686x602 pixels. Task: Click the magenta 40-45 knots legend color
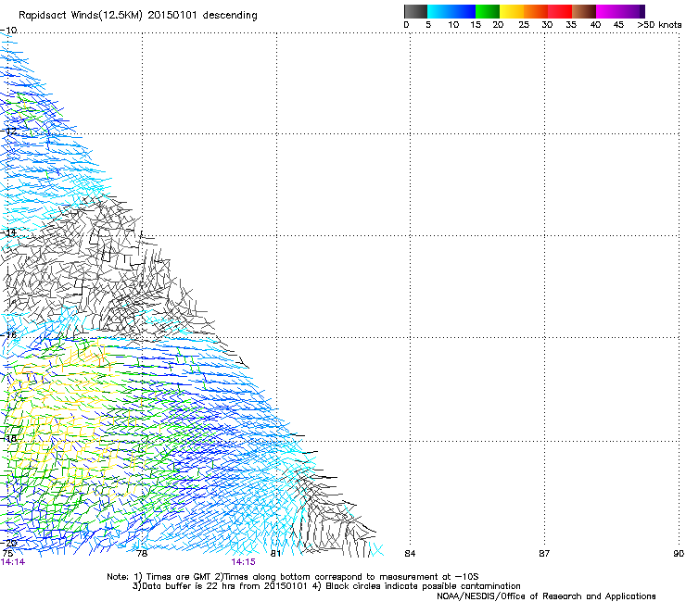click(x=608, y=11)
